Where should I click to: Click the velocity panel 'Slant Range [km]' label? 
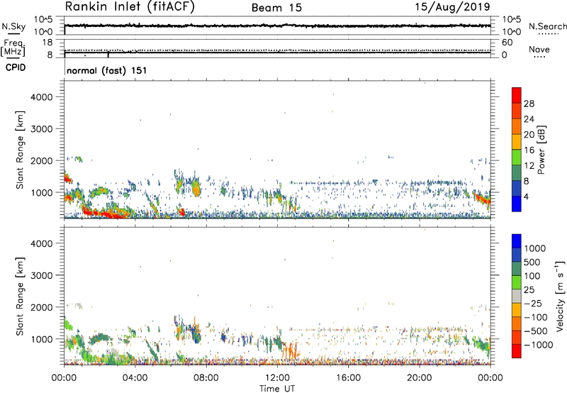pyautogui.click(x=20, y=296)
